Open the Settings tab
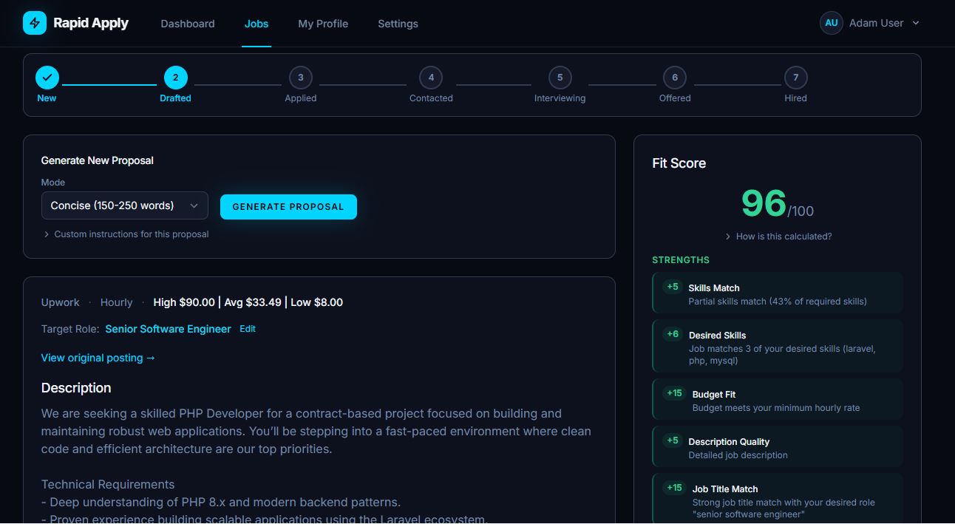Screen dimensions: 955x524 [398, 24]
